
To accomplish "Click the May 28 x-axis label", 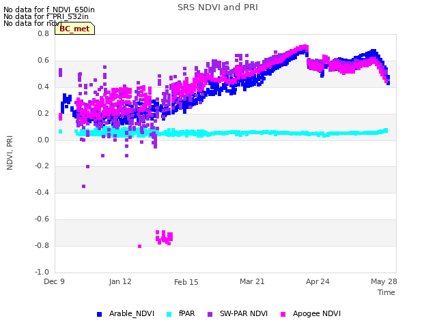I will click(x=384, y=281).
